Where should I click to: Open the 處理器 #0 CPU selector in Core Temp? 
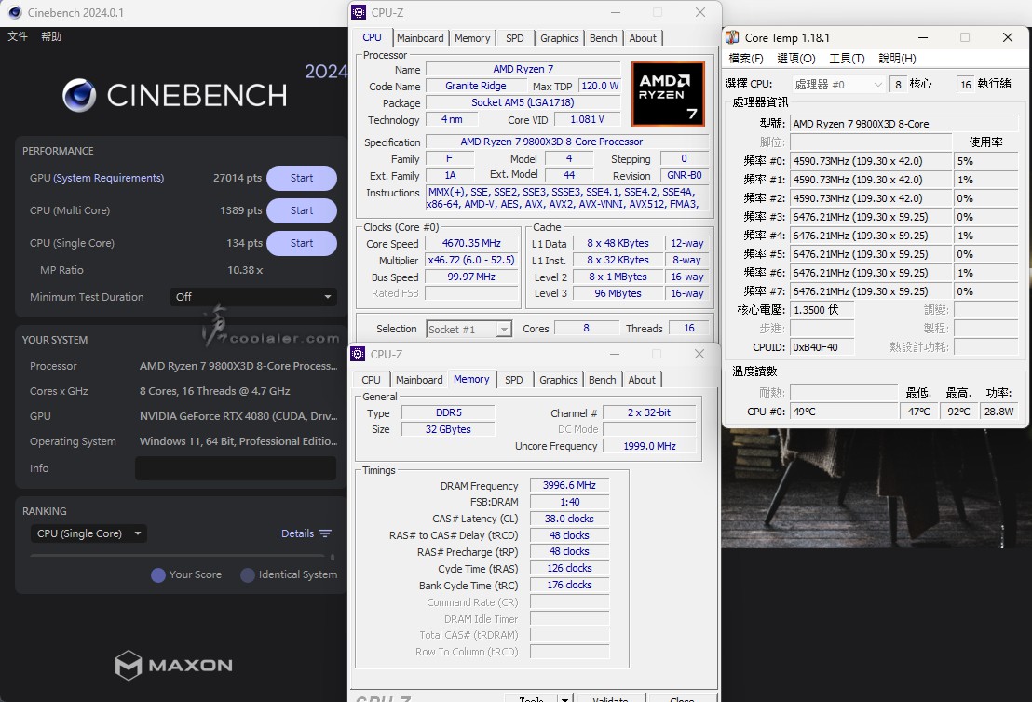(x=838, y=84)
